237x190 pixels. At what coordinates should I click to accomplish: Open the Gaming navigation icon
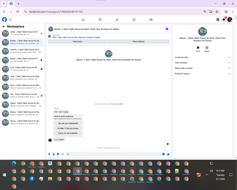(151, 19)
